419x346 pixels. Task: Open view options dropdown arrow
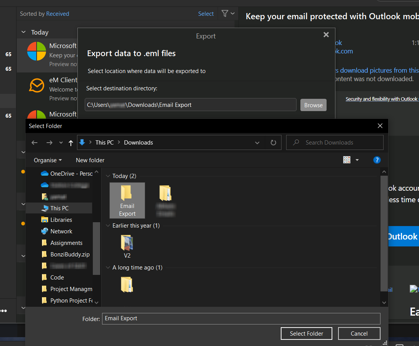click(x=357, y=160)
